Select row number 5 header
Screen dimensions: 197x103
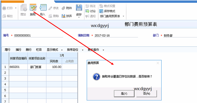tap(5, 90)
